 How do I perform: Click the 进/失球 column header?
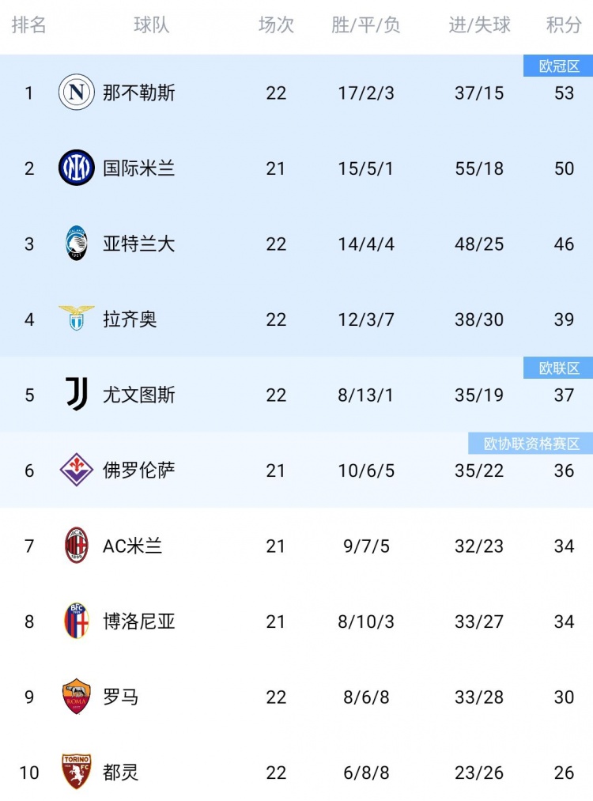479,25
